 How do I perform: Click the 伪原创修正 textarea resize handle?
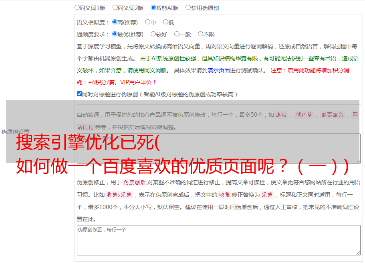click(358, 253)
